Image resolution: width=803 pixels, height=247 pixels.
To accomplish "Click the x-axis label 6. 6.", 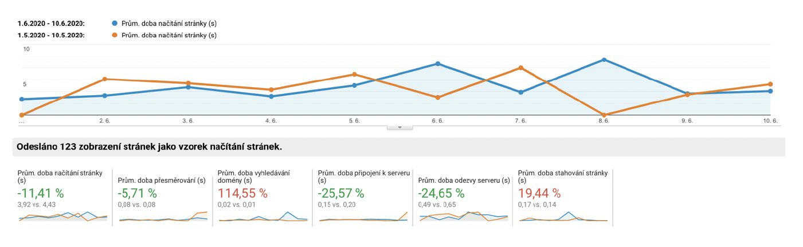I will click(x=438, y=121).
